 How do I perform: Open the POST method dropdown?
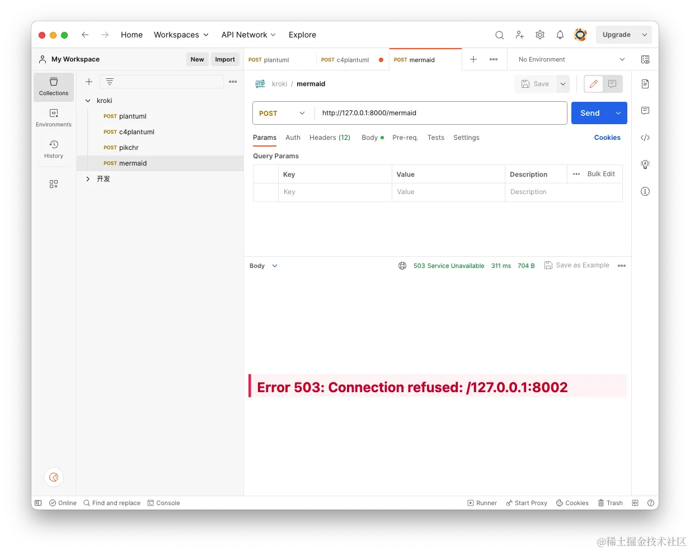282,113
